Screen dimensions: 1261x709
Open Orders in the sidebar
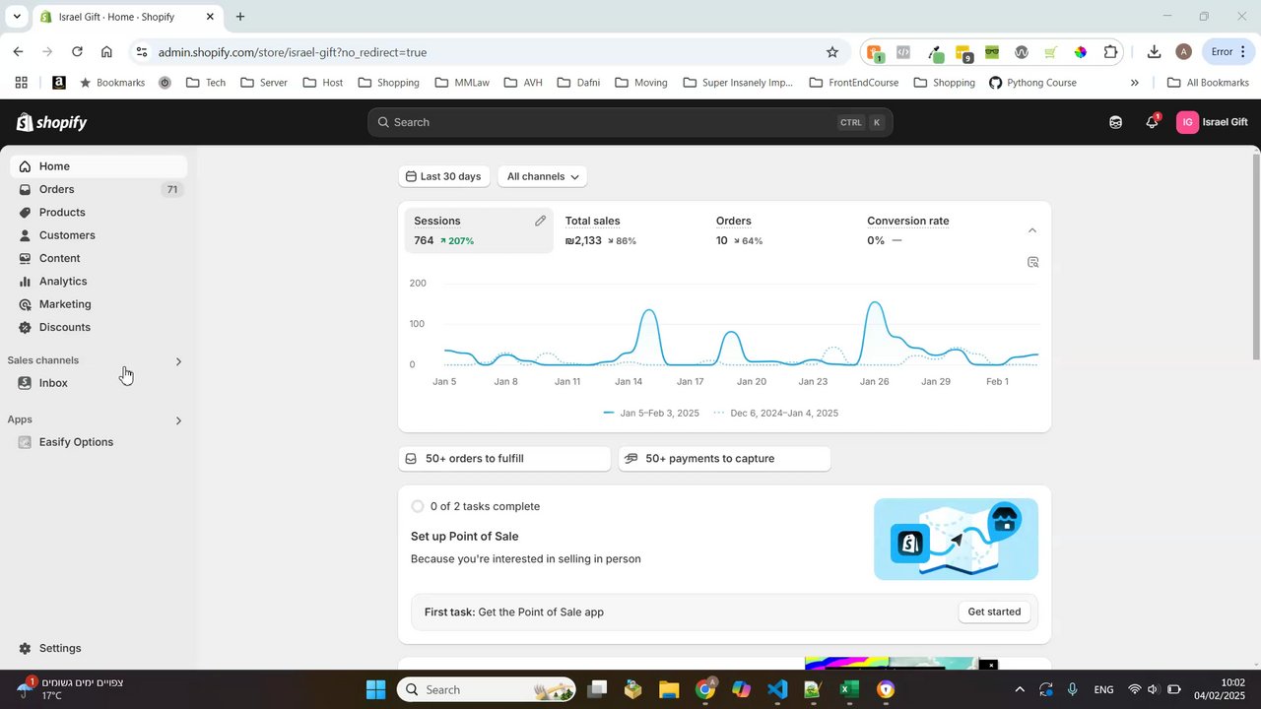pyautogui.click(x=99, y=189)
